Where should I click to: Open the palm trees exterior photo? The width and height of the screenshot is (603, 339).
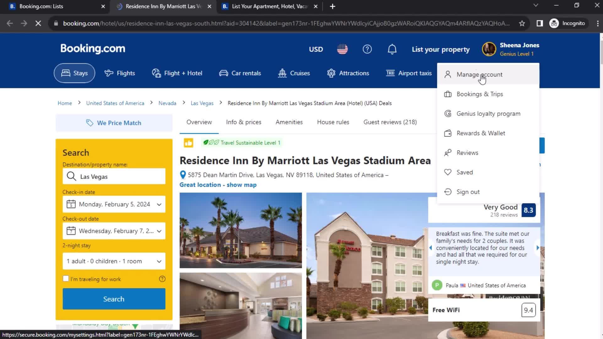coord(241,230)
